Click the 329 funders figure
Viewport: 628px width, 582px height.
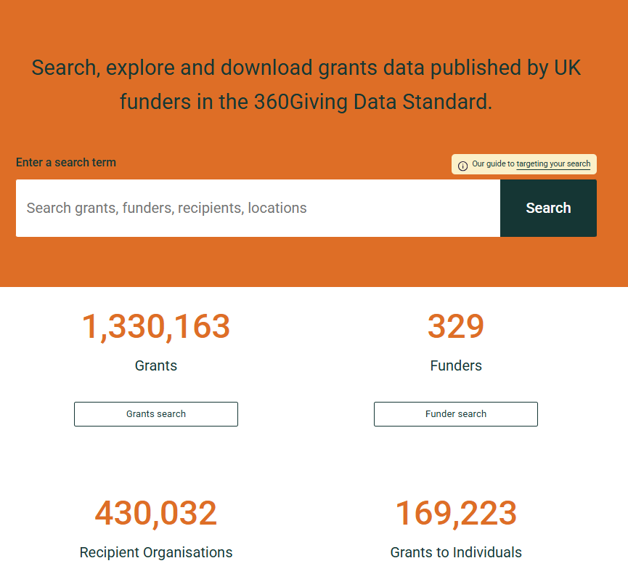pyautogui.click(x=456, y=327)
